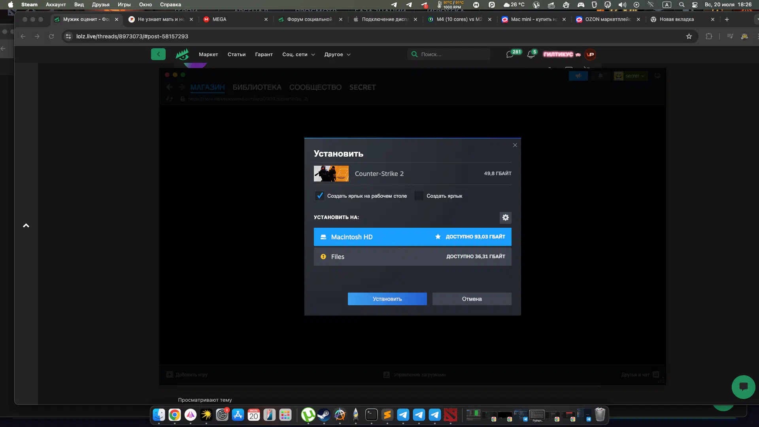
Task: Open Trash in the Dock
Action: 600,415
